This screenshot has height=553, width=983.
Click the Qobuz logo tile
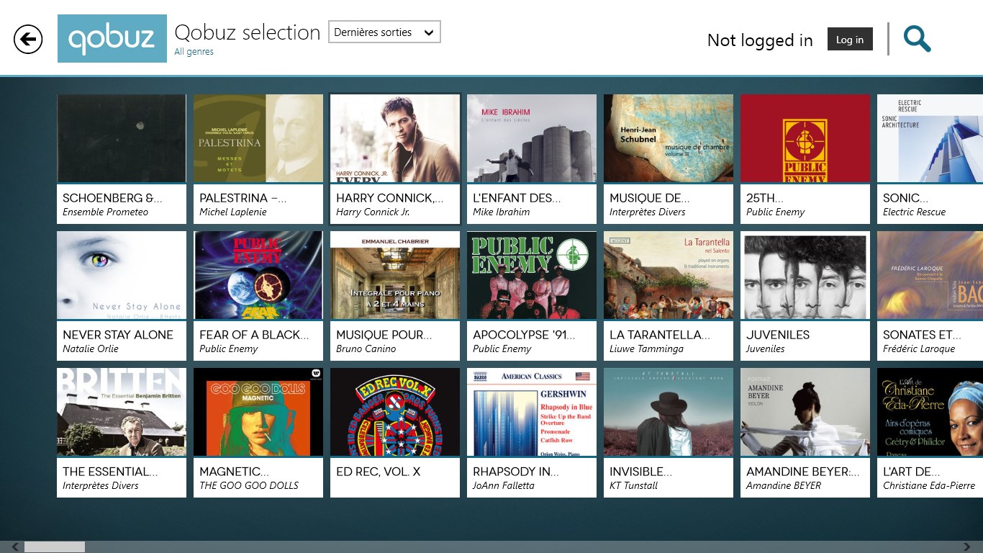coord(112,39)
